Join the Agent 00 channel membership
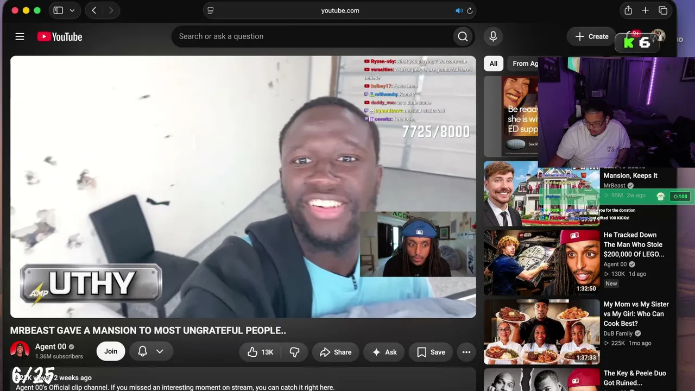695x391 pixels. point(111,351)
